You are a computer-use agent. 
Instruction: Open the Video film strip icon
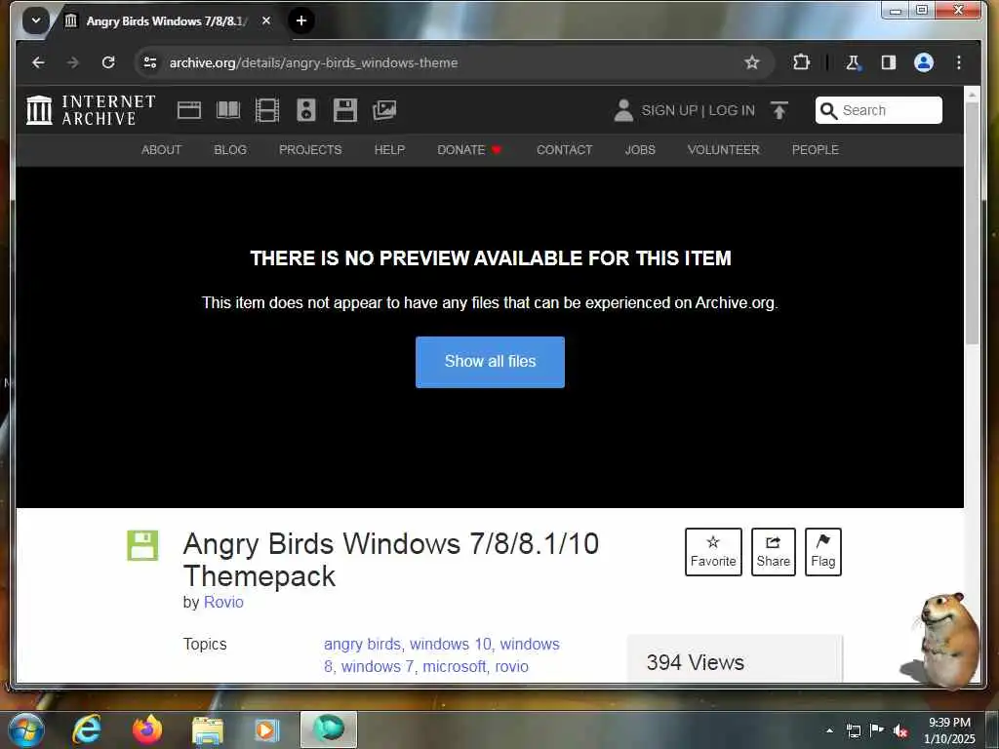coord(267,110)
